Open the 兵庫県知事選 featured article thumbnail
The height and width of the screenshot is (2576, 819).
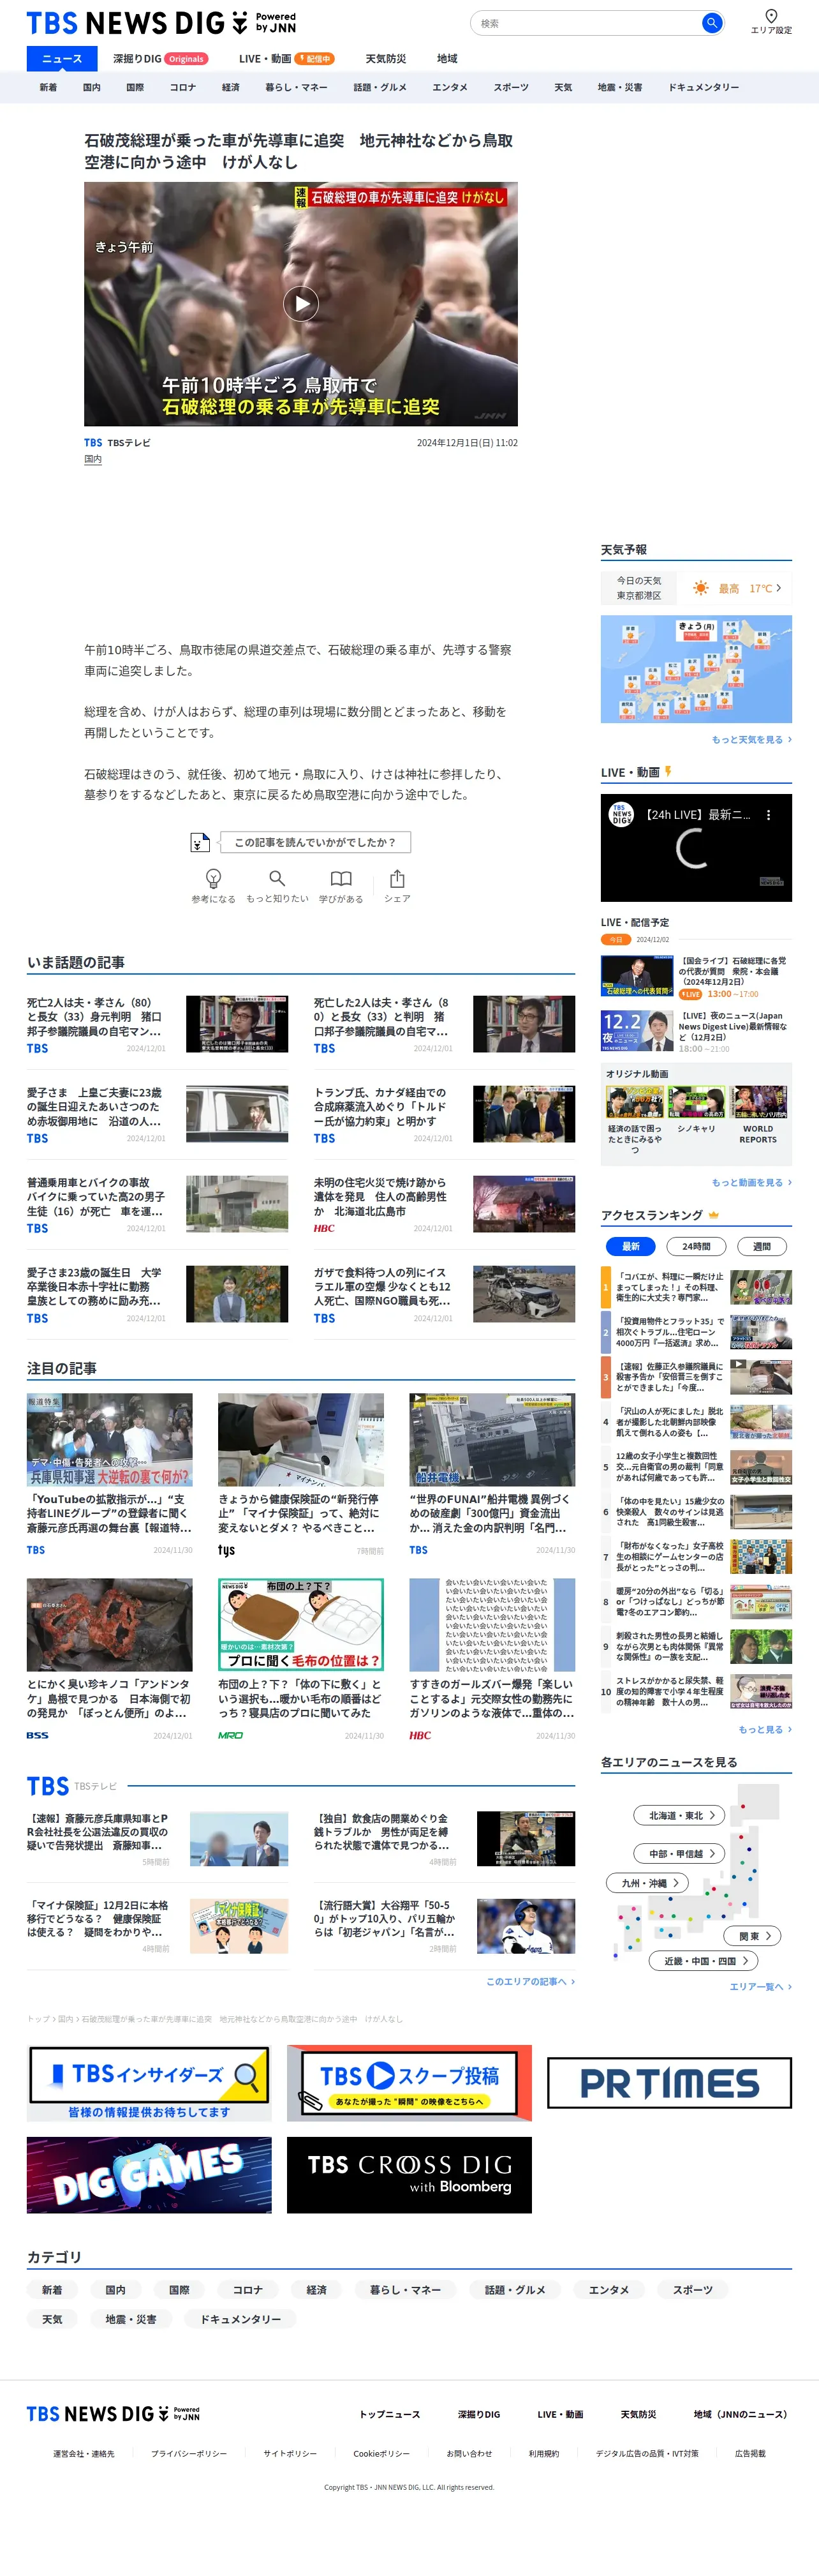click(110, 1439)
